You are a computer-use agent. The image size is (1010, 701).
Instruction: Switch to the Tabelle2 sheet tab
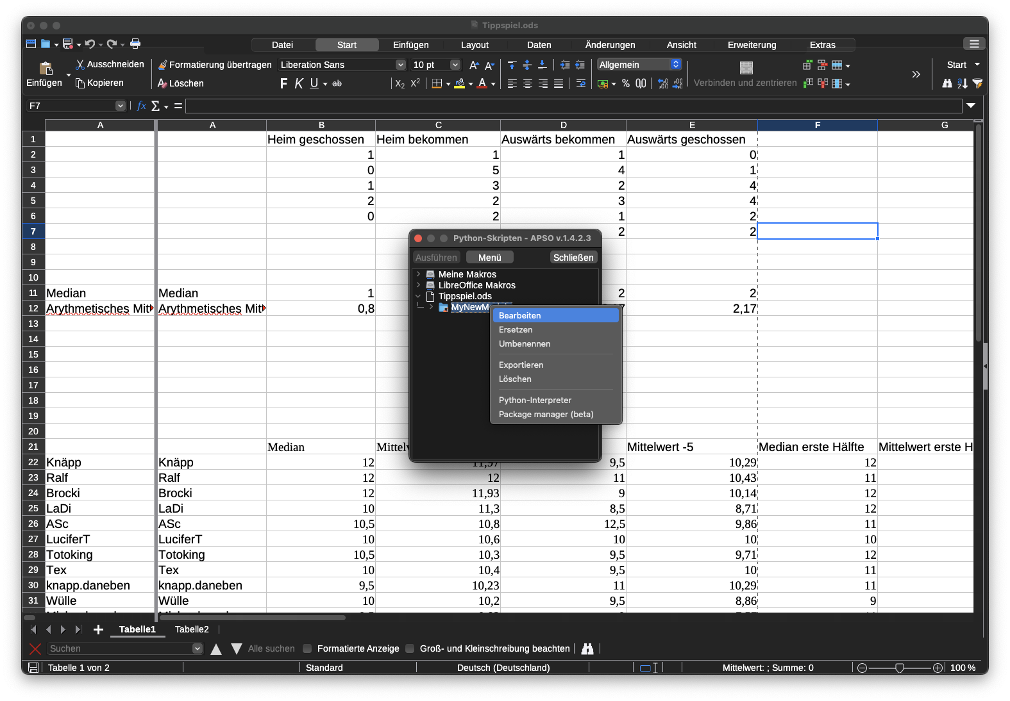point(192,630)
